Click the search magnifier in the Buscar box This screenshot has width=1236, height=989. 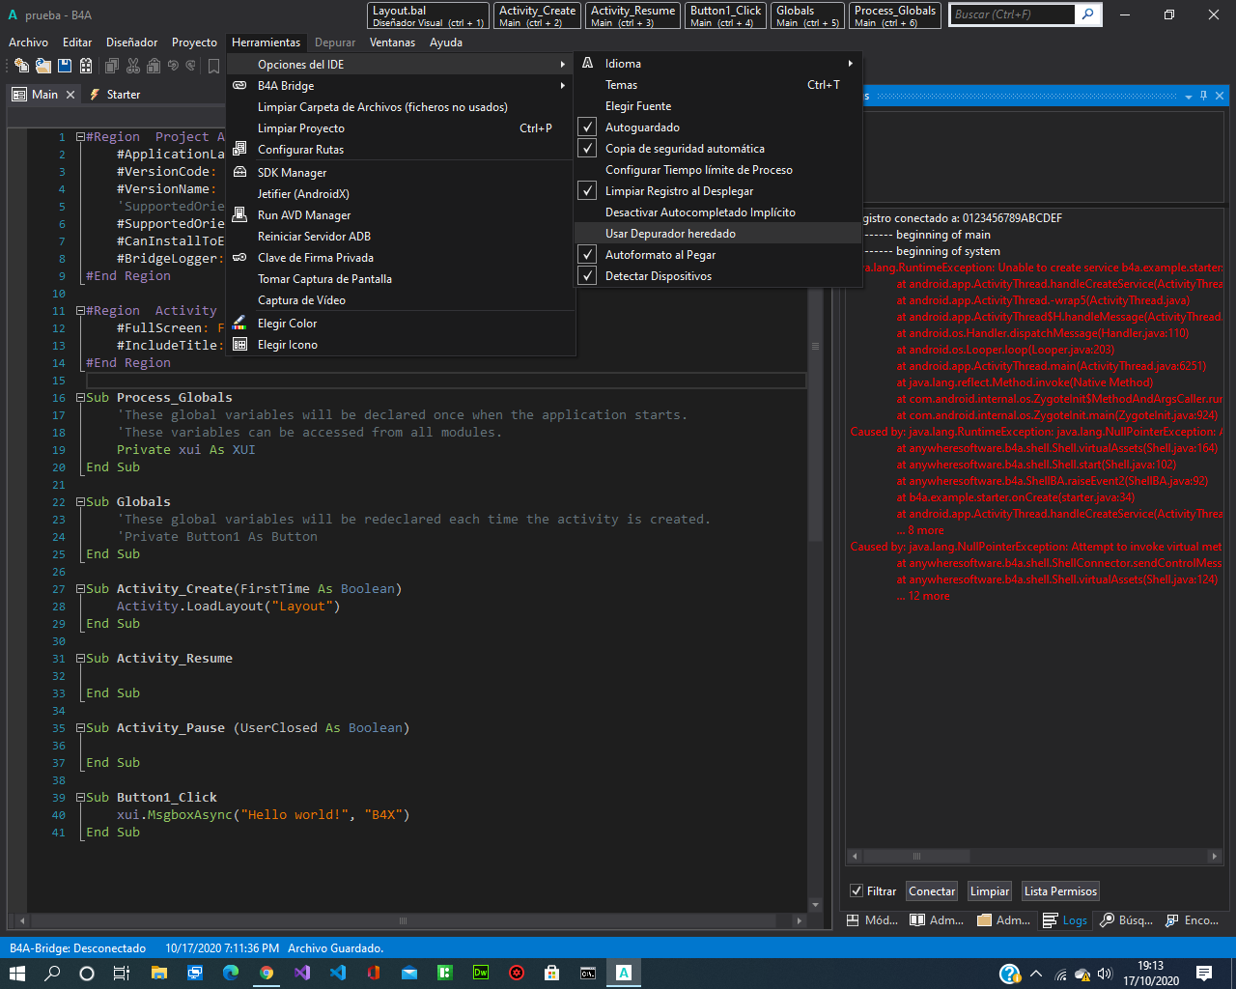[1087, 14]
